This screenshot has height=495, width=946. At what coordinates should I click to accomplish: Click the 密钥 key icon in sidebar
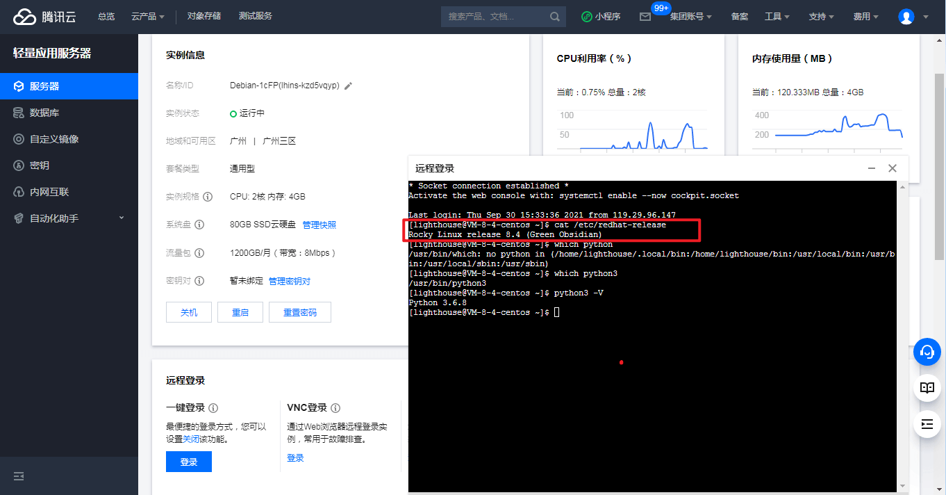pos(19,165)
